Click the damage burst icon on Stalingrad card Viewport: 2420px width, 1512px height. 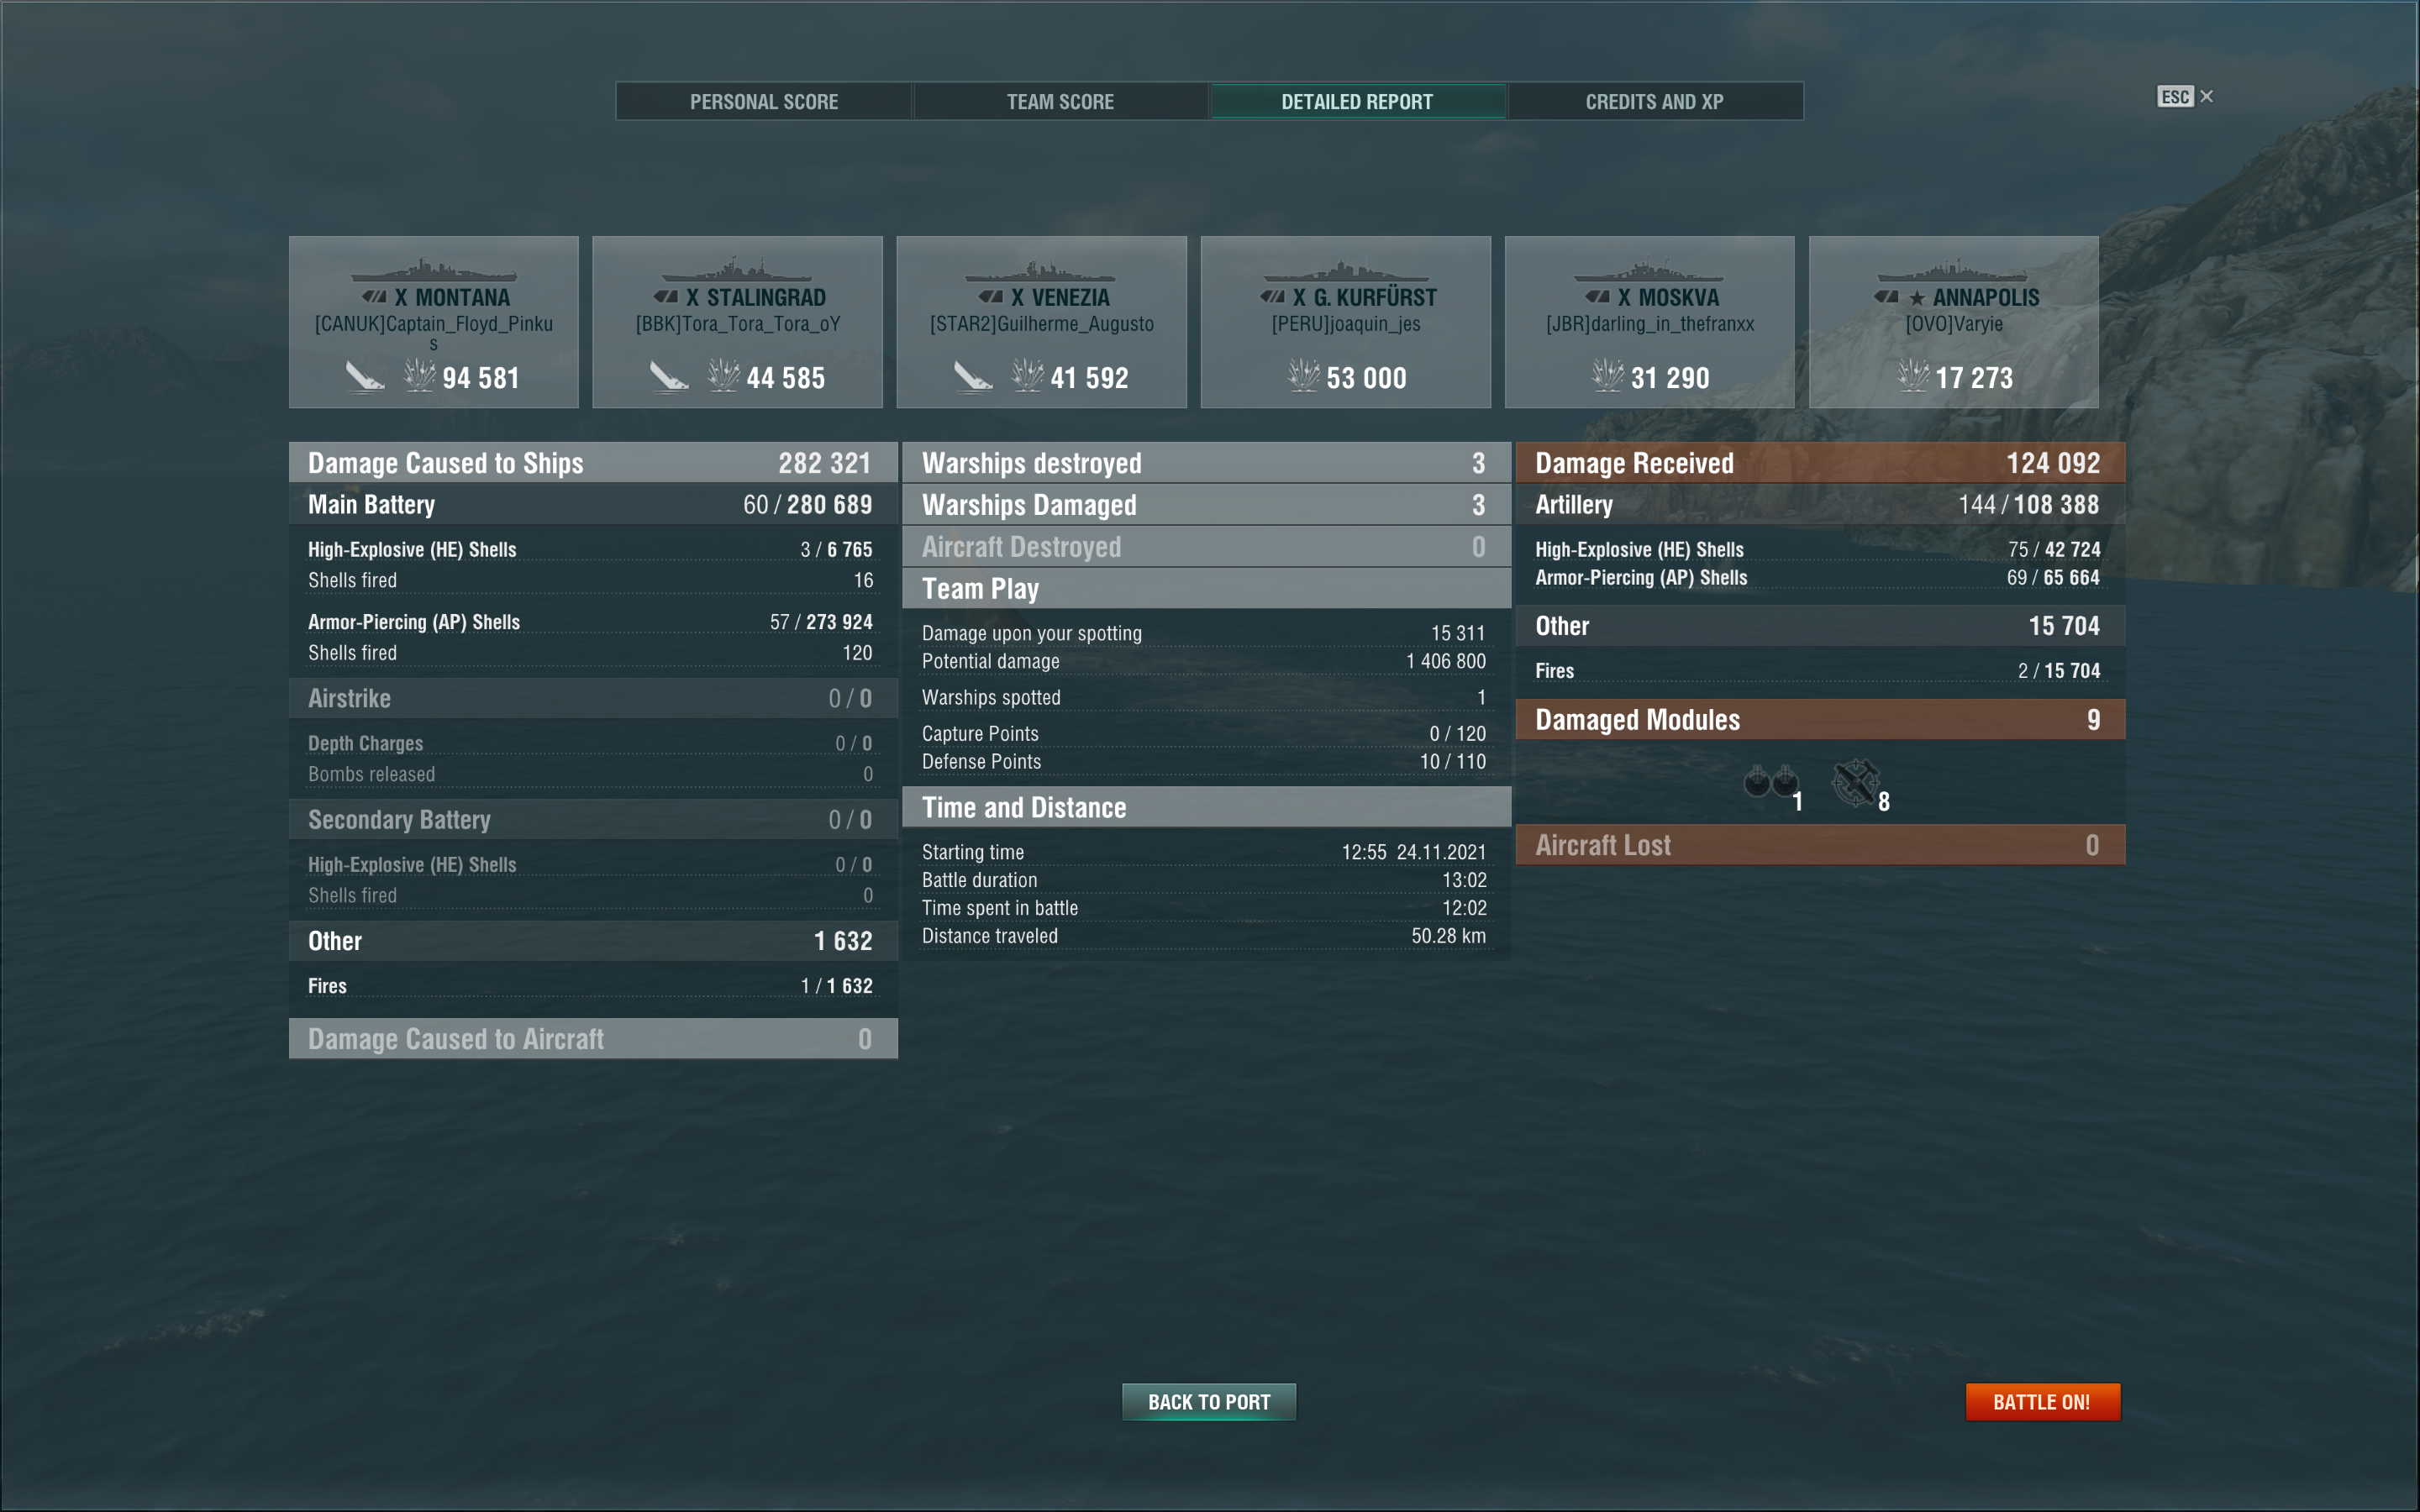click(723, 376)
